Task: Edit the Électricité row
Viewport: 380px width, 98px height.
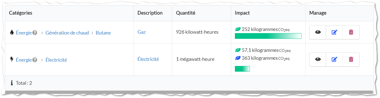Action: 334,59
